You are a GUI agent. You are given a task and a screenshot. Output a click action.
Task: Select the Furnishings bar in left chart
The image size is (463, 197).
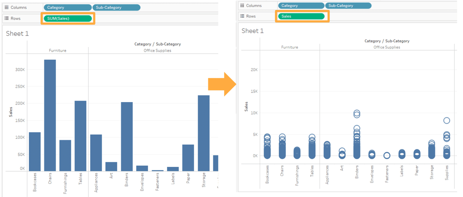pos(65,155)
